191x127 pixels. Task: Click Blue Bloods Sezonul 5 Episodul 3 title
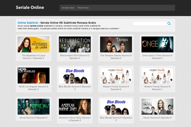[75, 88]
